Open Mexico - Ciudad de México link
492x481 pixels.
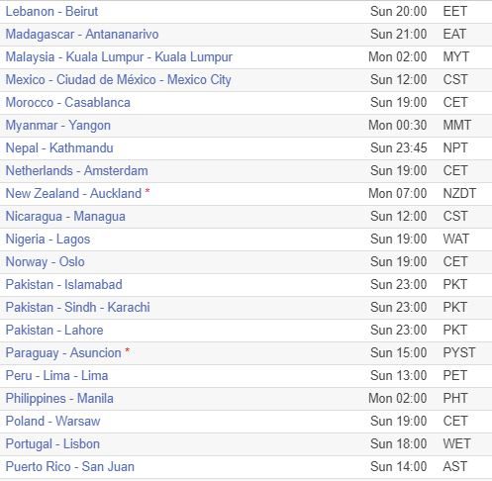pos(119,80)
